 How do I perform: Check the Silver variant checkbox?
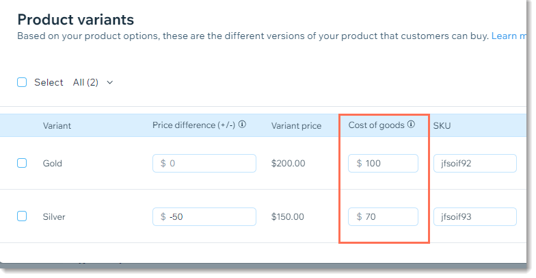point(22,216)
